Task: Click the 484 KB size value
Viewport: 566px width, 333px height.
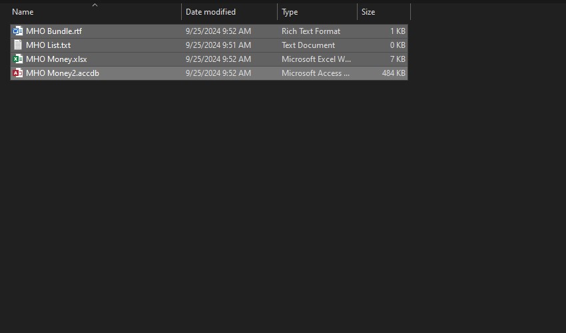Action: tap(394, 73)
